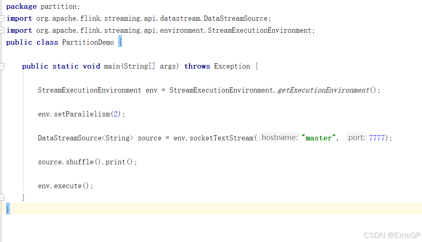Click the highlighted closing class brace

8,209
